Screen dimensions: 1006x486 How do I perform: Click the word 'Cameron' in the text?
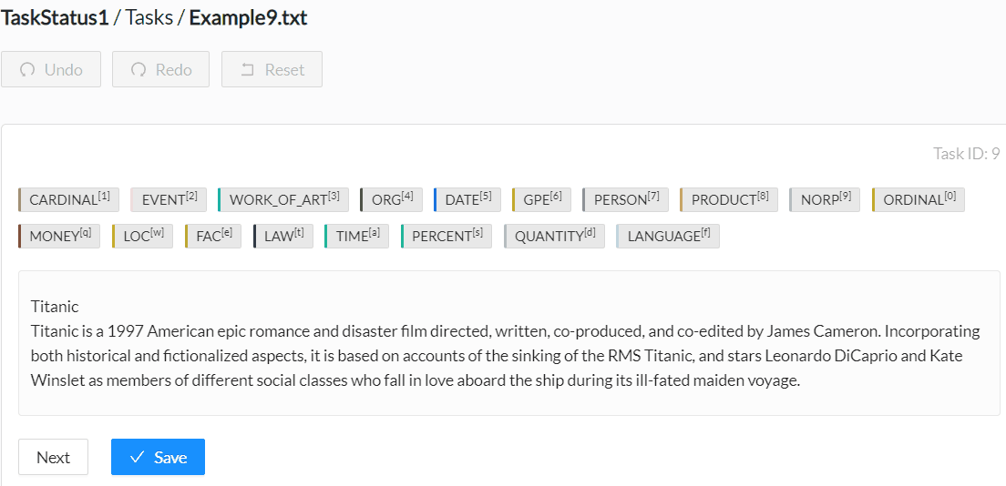click(x=847, y=331)
